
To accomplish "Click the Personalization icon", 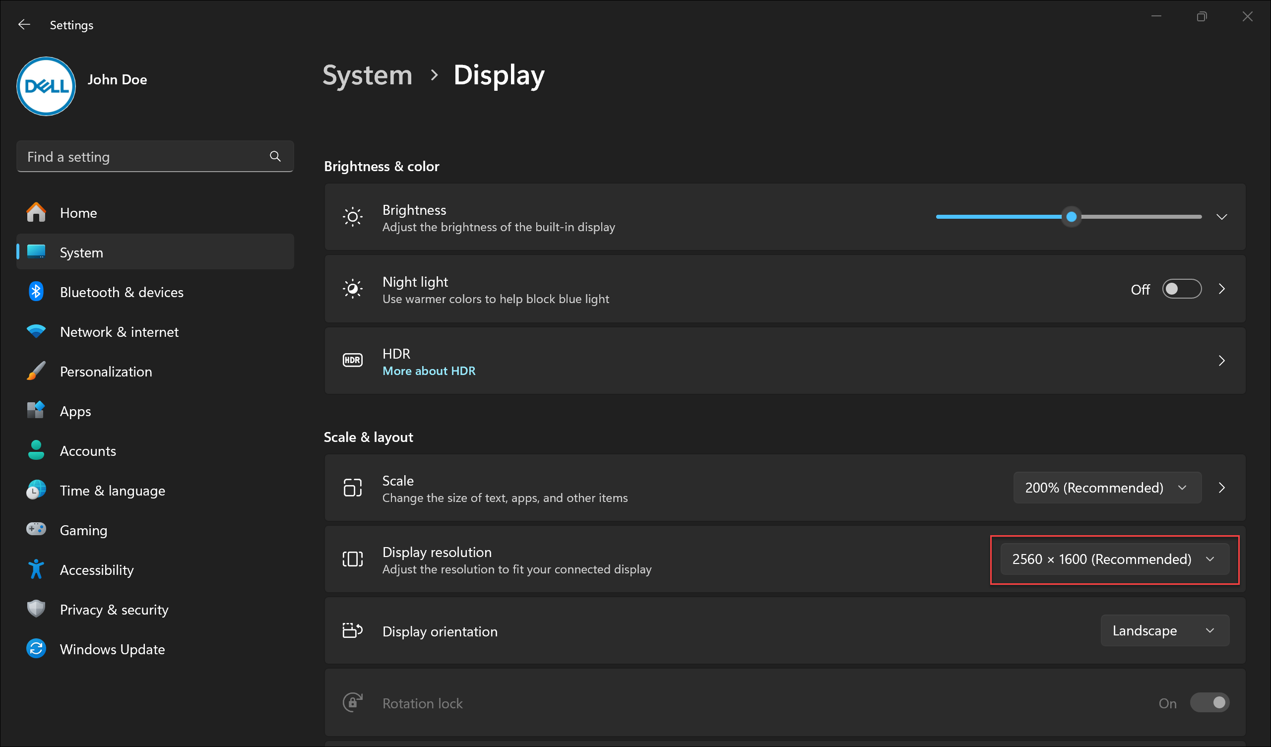I will point(36,372).
